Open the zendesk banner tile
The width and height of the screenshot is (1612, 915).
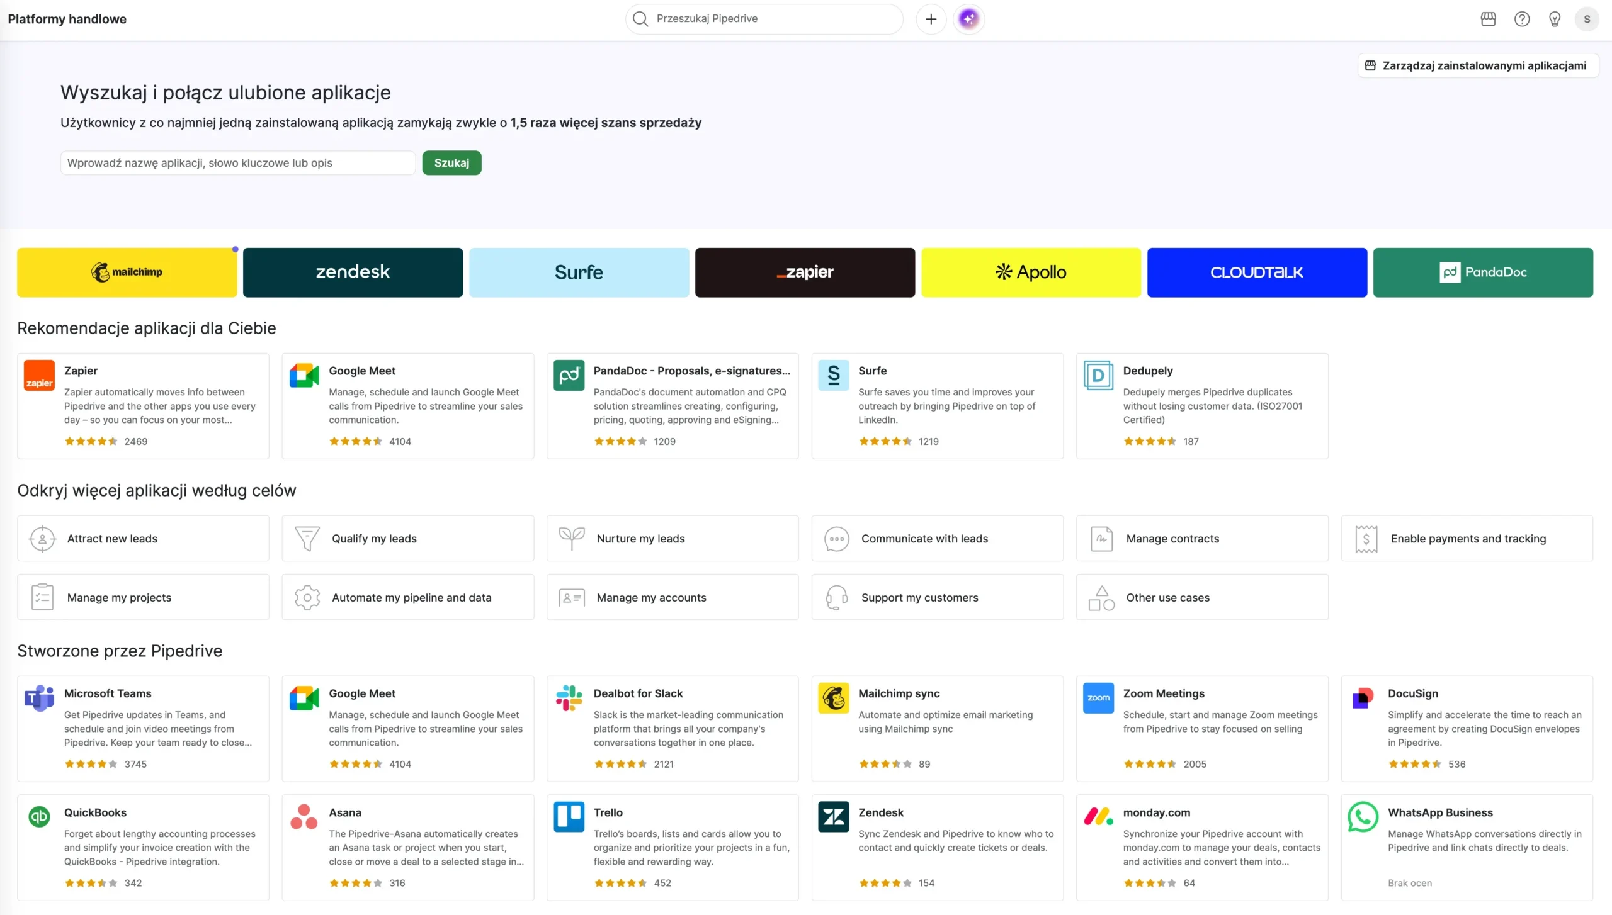353,272
